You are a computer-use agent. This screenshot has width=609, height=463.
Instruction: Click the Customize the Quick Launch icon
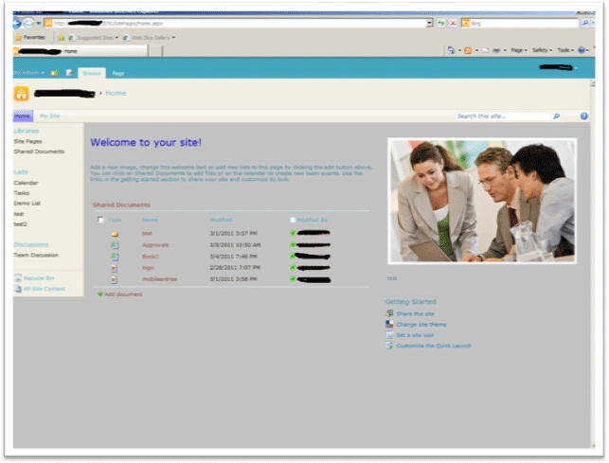(x=389, y=346)
